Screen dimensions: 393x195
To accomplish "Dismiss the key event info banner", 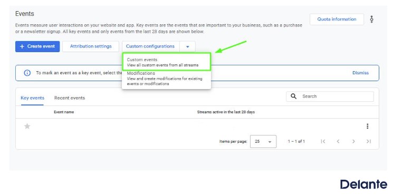I will 360,73.
